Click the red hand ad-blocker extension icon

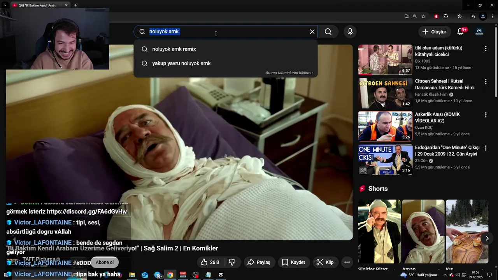pyautogui.click(x=436, y=16)
